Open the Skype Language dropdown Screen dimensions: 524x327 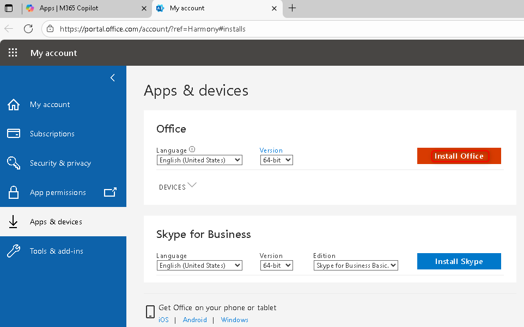pos(199,265)
